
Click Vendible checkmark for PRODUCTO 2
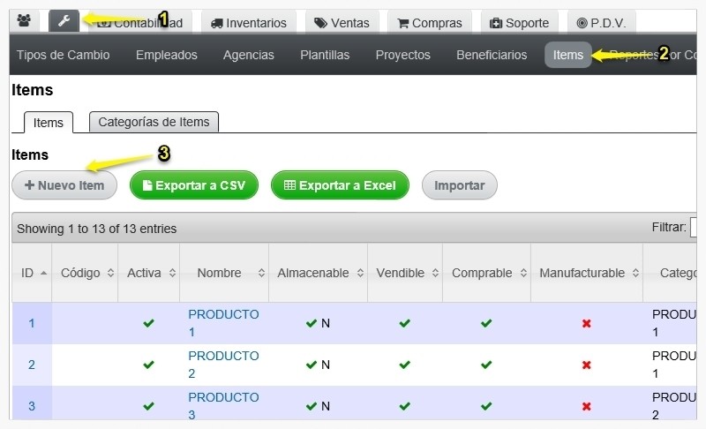click(x=405, y=365)
